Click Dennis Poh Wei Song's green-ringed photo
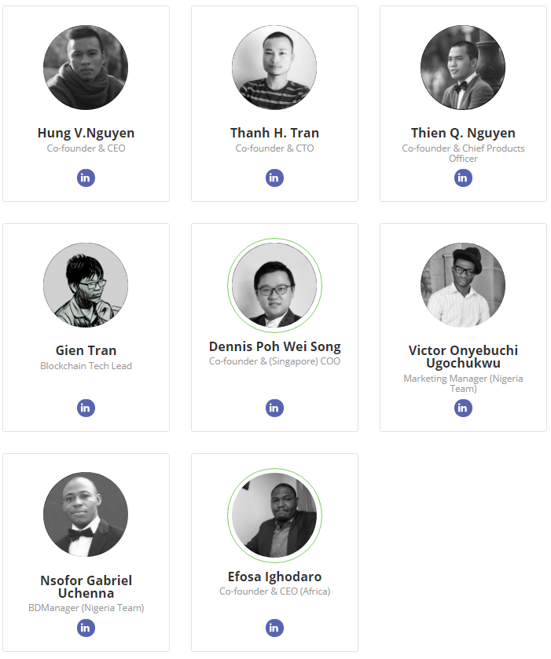The width and height of the screenshot is (551, 659). tap(274, 286)
